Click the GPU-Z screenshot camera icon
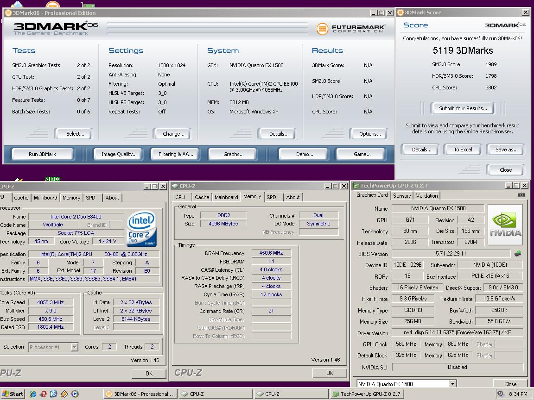534x400 pixels. point(521,194)
